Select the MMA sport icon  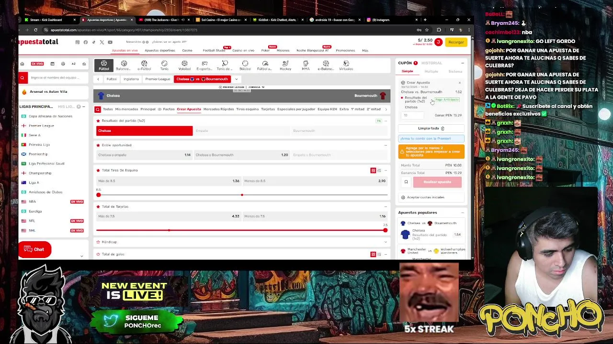tap(306, 65)
